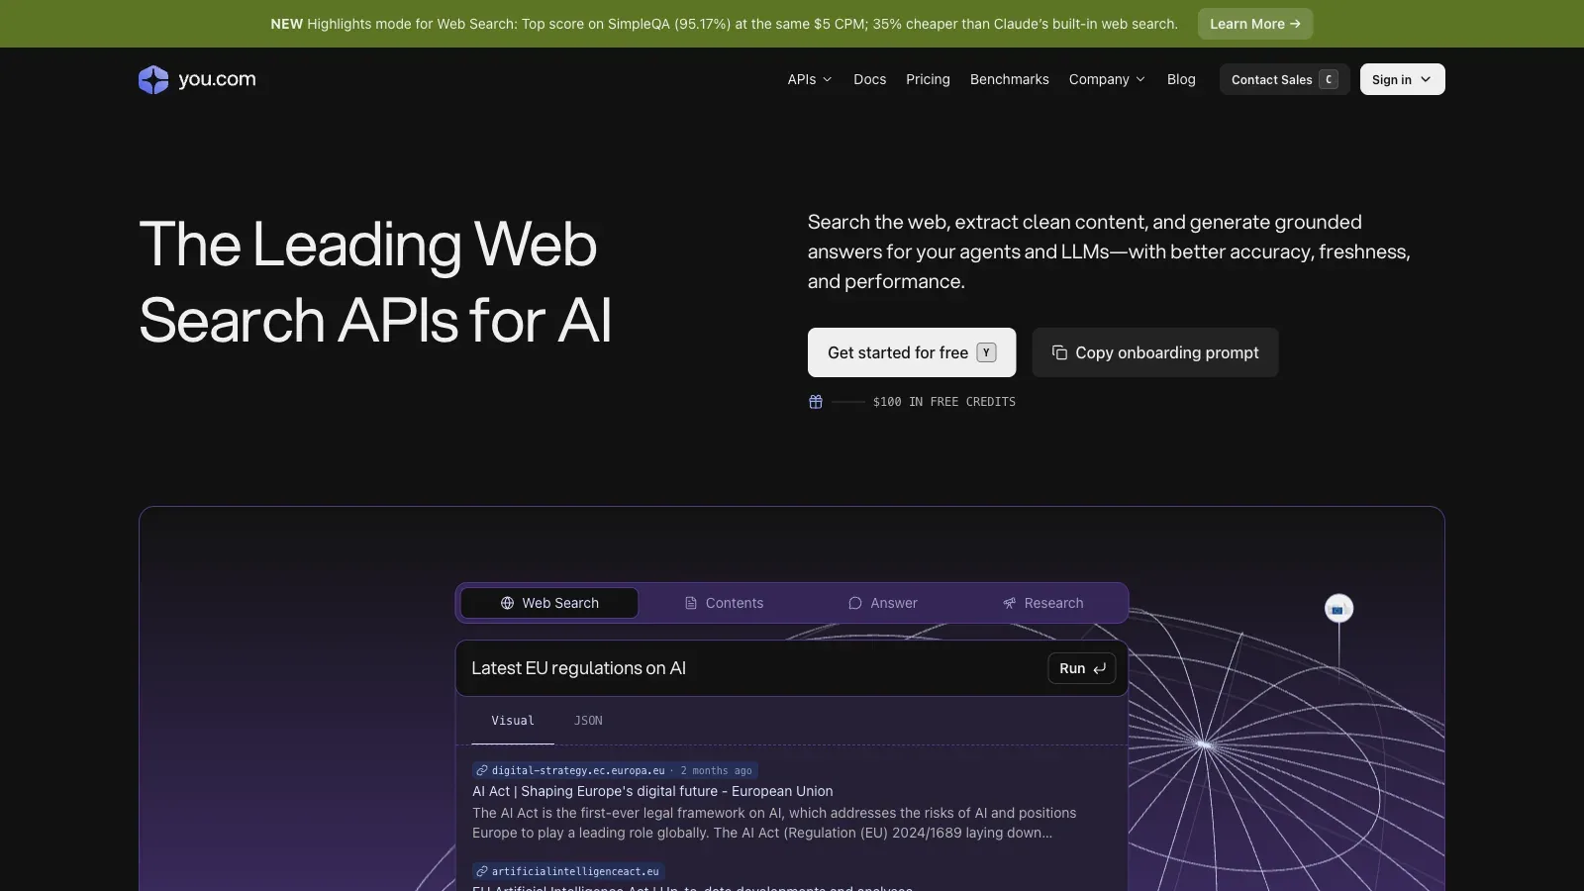Screen dimensions: 1584x891
Task: Click the Highlights mode announcement text
Action: point(725,24)
